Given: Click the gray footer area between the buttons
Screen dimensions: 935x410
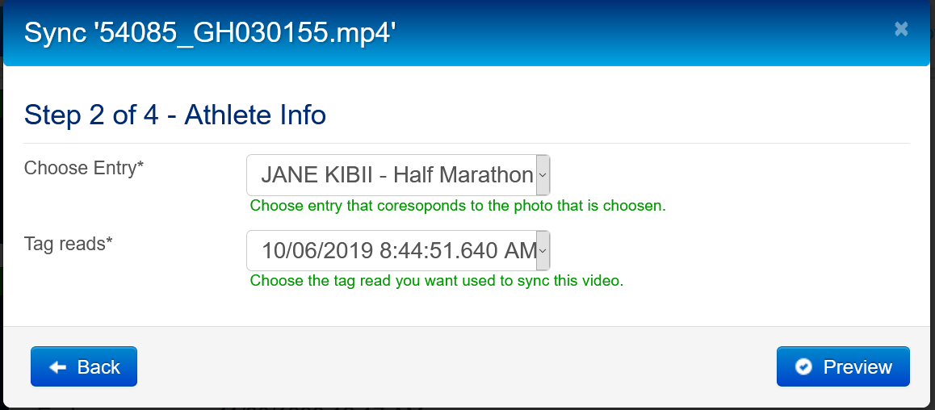Looking at the screenshot, I should tap(452, 367).
